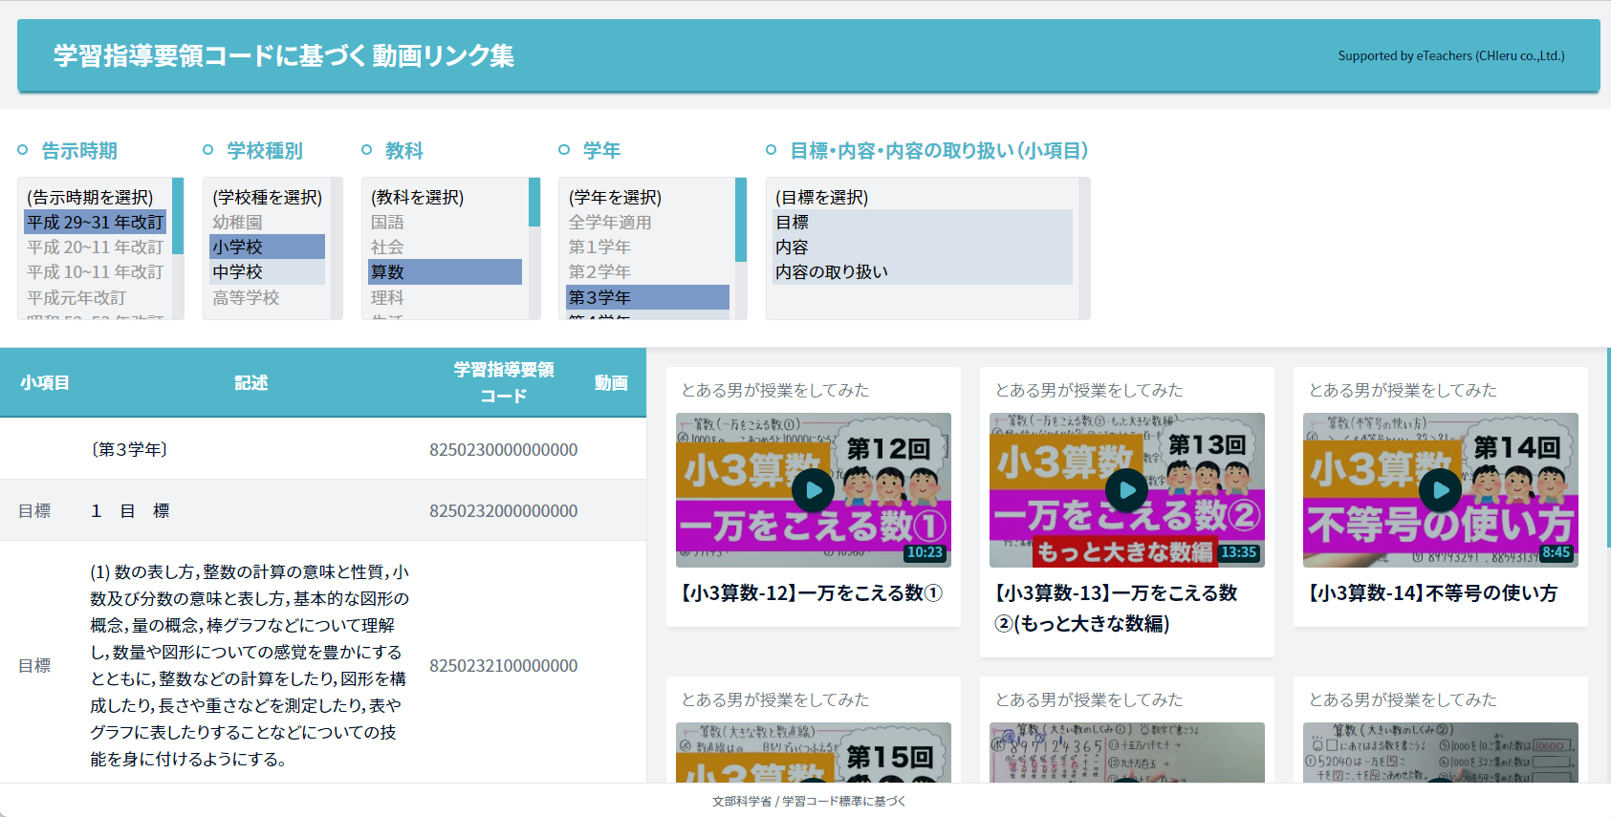Viewport: 1611px width, 817px height.
Task: Select 算数 in 教科 list
Action: point(446,271)
